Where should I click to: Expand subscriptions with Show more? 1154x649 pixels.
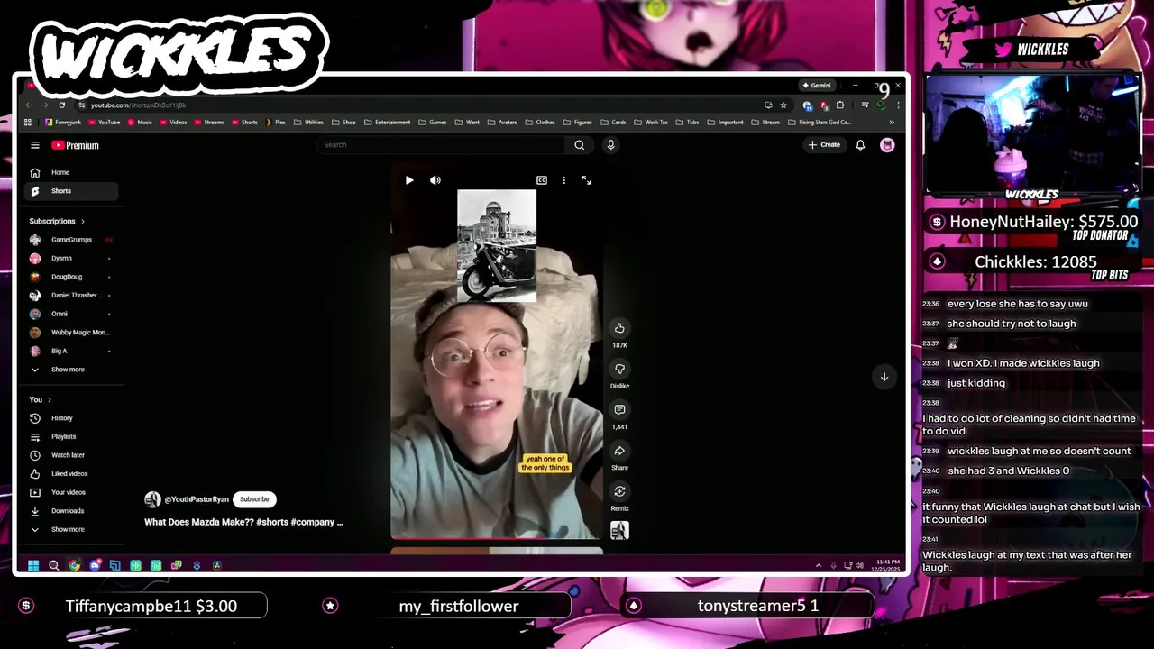coord(71,370)
